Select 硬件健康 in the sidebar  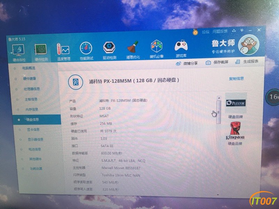pos(29,78)
